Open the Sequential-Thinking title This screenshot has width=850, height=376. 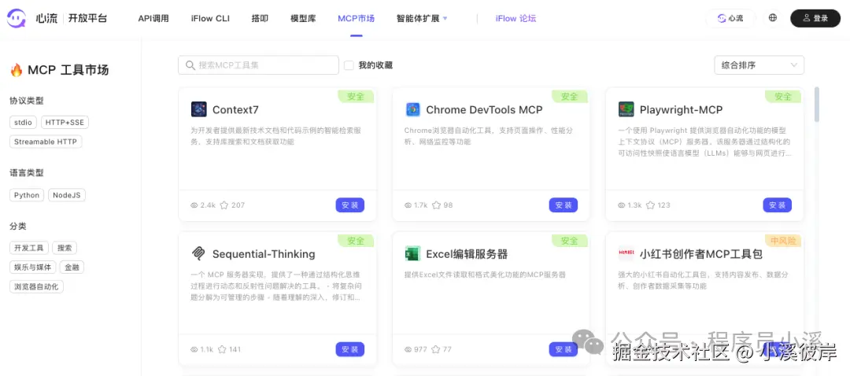tap(264, 254)
